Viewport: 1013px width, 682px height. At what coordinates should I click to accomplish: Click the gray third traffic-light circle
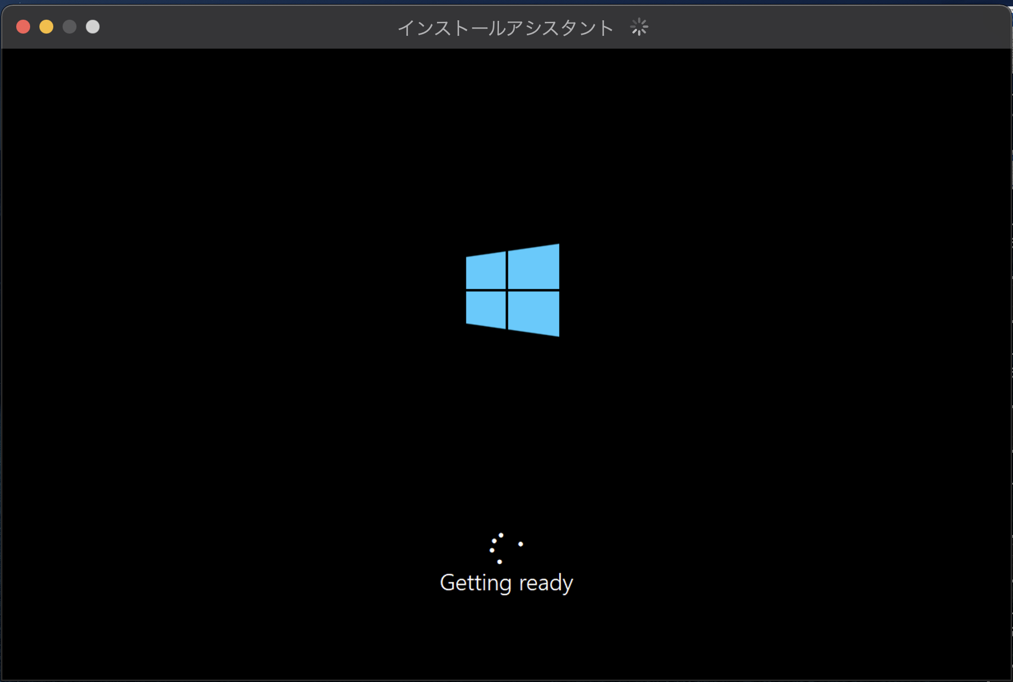[x=70, y=27]
